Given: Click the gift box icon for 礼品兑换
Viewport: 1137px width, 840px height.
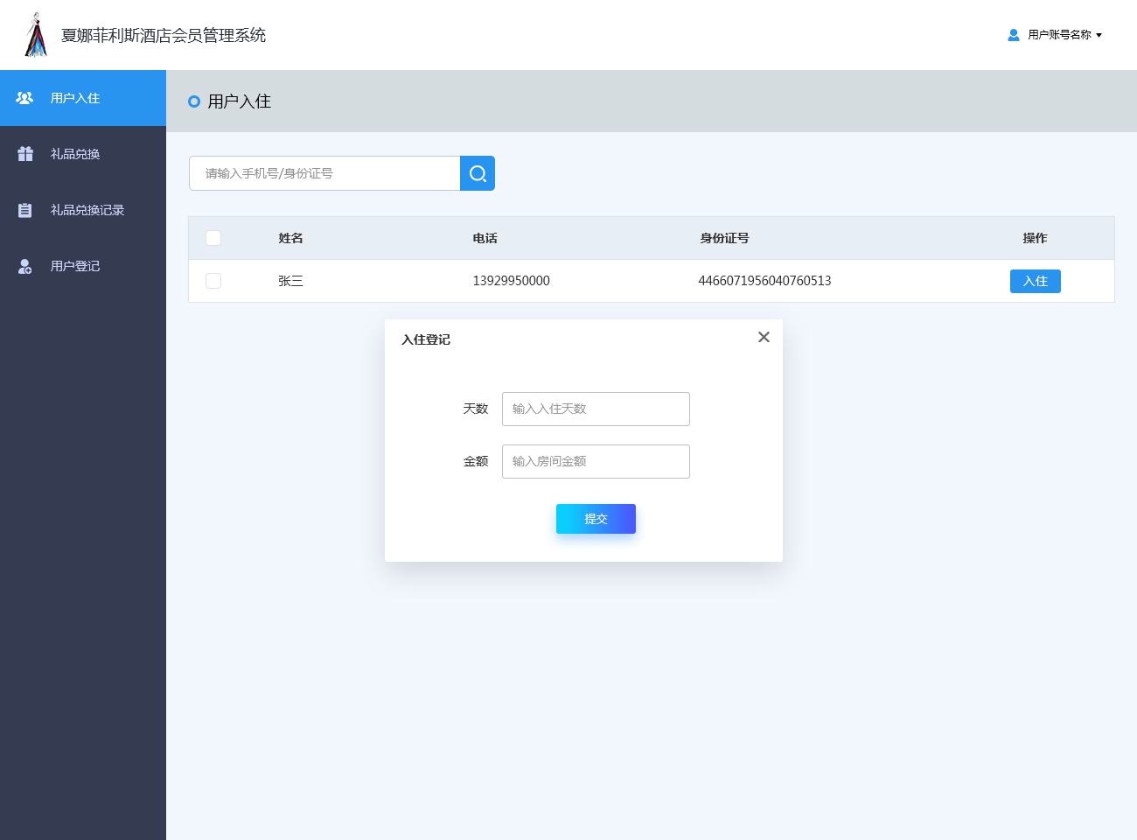Looking at the screenshot, I should coord(25,154).
